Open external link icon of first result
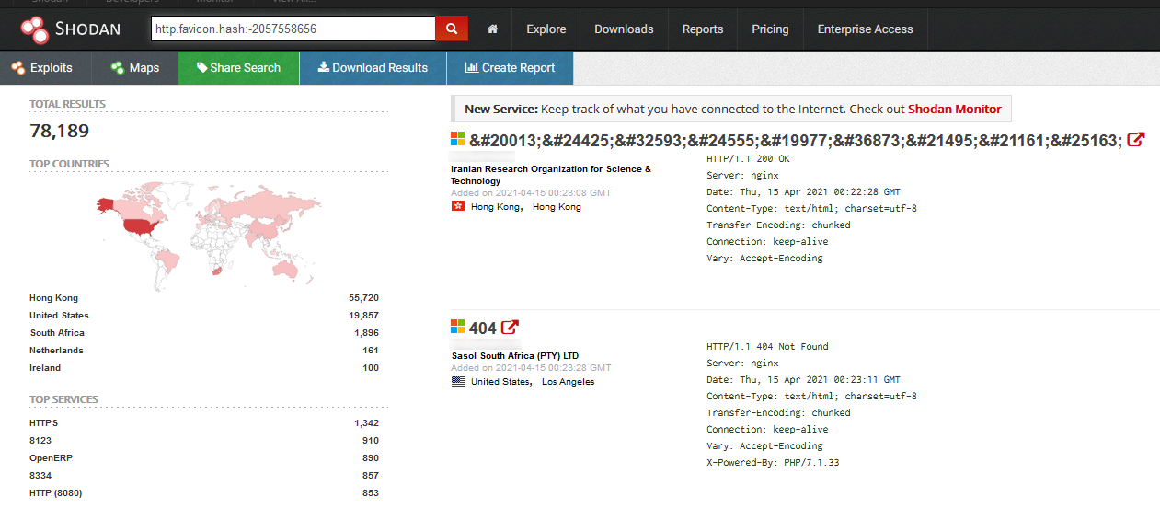 pos(1135,140)
